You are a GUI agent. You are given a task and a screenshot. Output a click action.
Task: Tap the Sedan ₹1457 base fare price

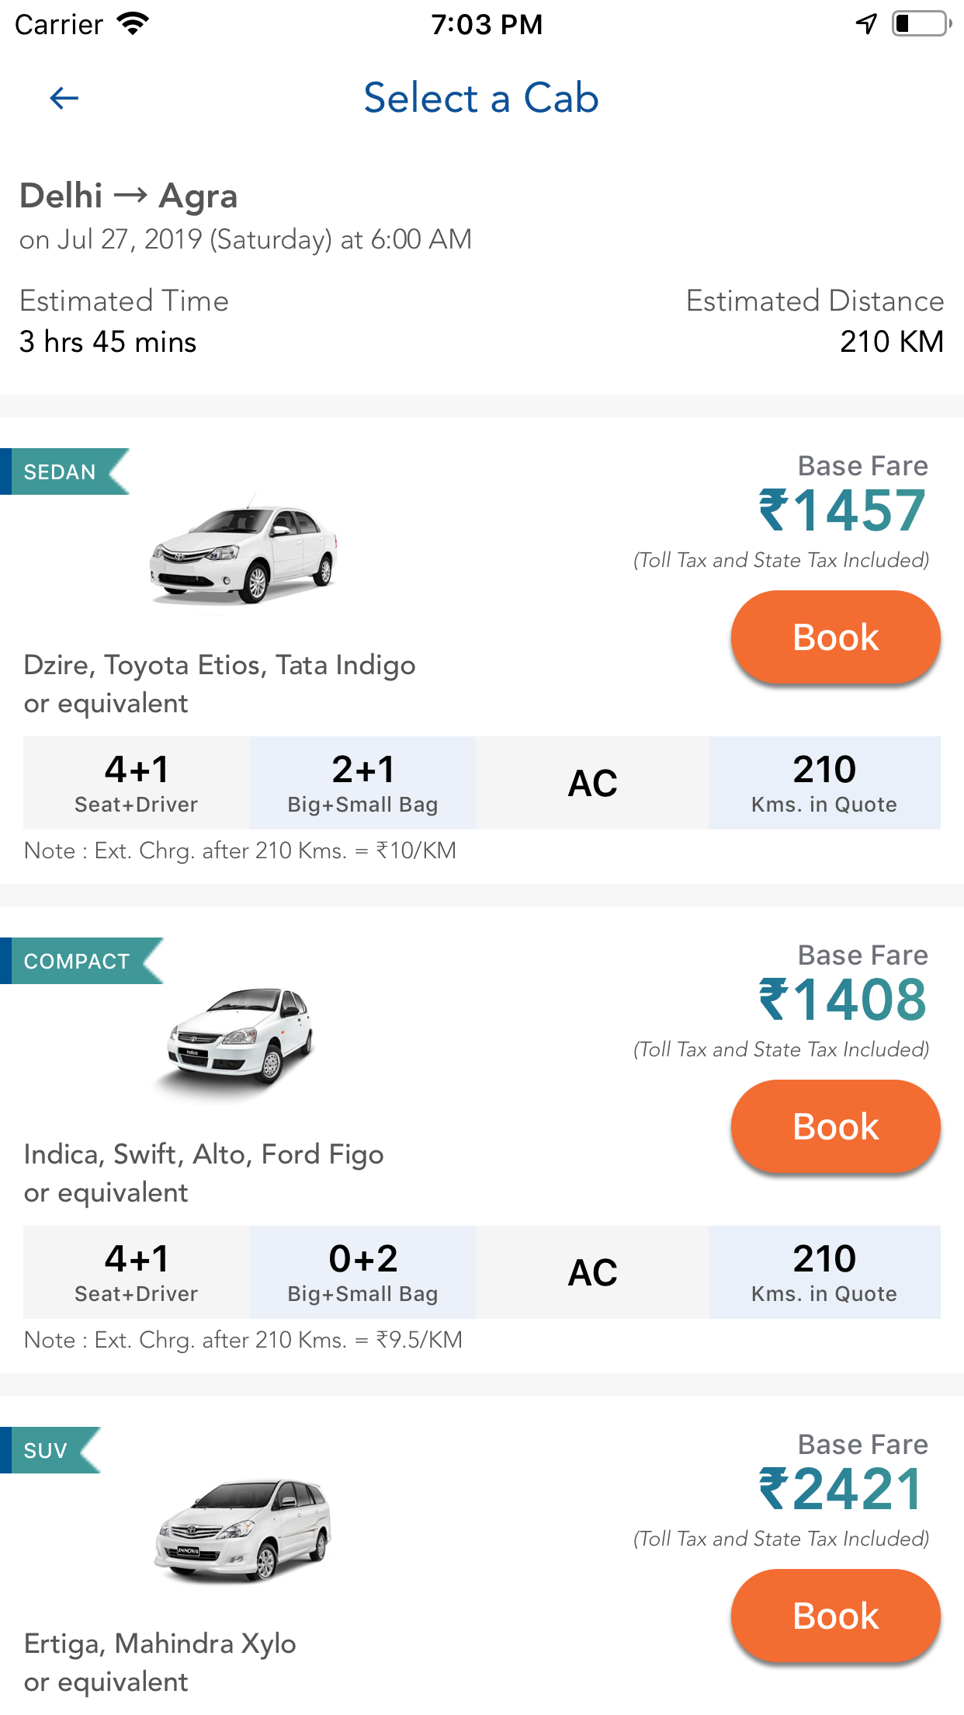[x=842, y=511]
